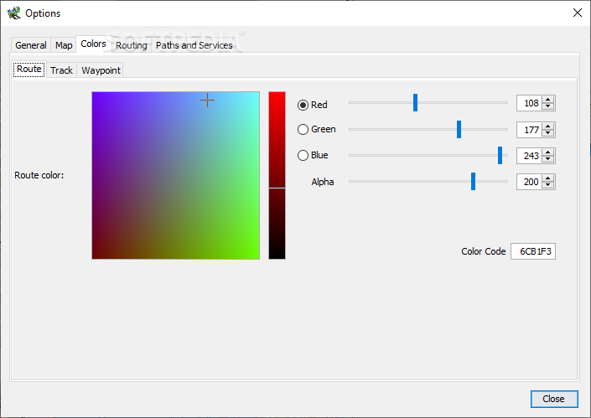Open the Paths and Services tab
The image size is (591, 418).
point(194,45)
